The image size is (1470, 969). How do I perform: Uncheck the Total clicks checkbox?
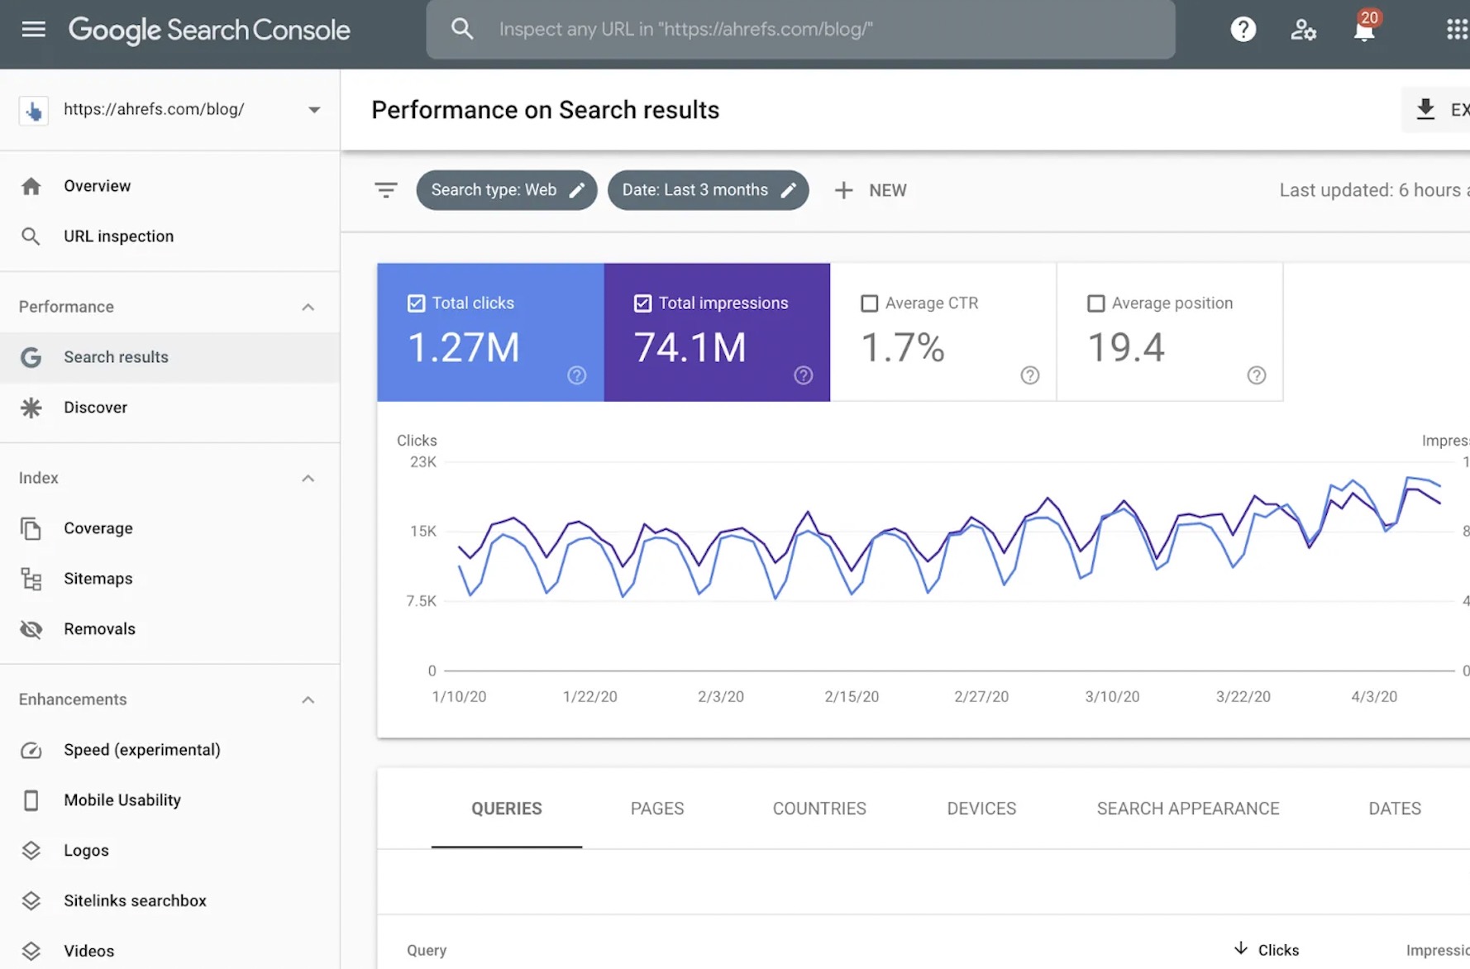tap(417, 303)
